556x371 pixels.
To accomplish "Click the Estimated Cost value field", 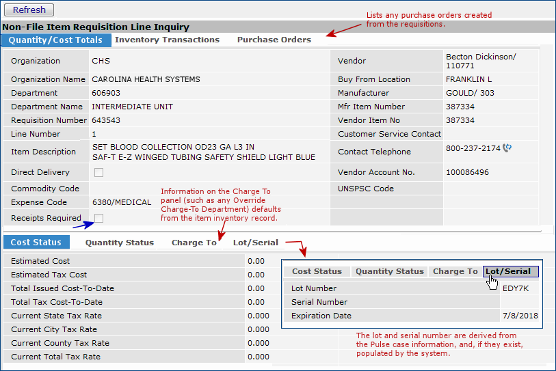I will point(256,261).
